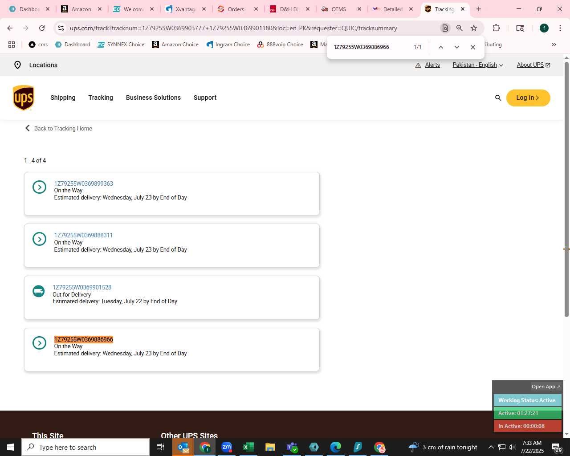Viewport: 570px width, 456px height.
Task: View site information icon in address bar
Action: [x=61, y=28]
